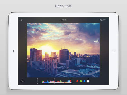Cancel levels with the circled X icon
127x95 pixels.
coord(22,81)
